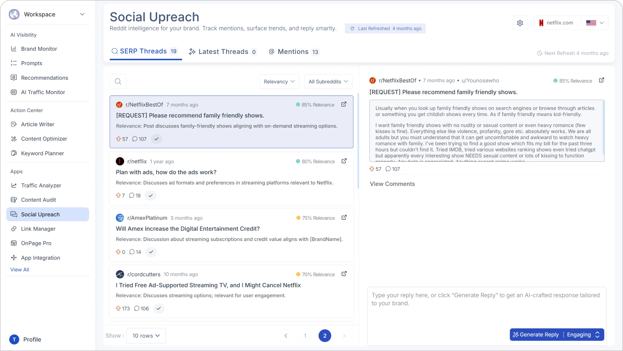Viewport: 623px width, 351px height.
Task: Click the View All apps link
Action: (x=20, y=270)
